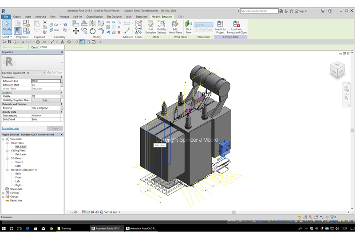Click Load into Project icon

pos(220,27)
